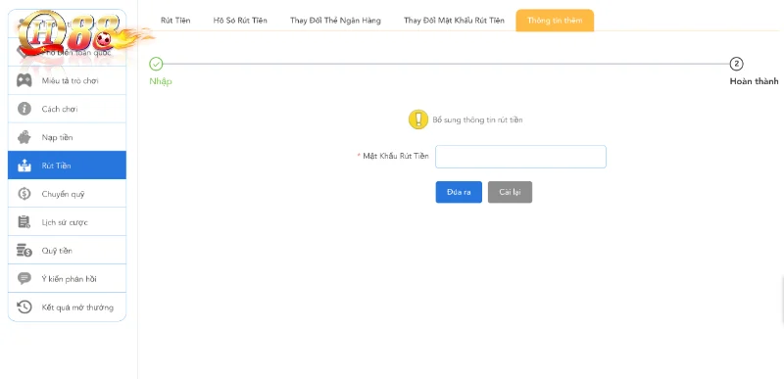Open Ý kiến phản hồi sidebar item

(67, 279)
